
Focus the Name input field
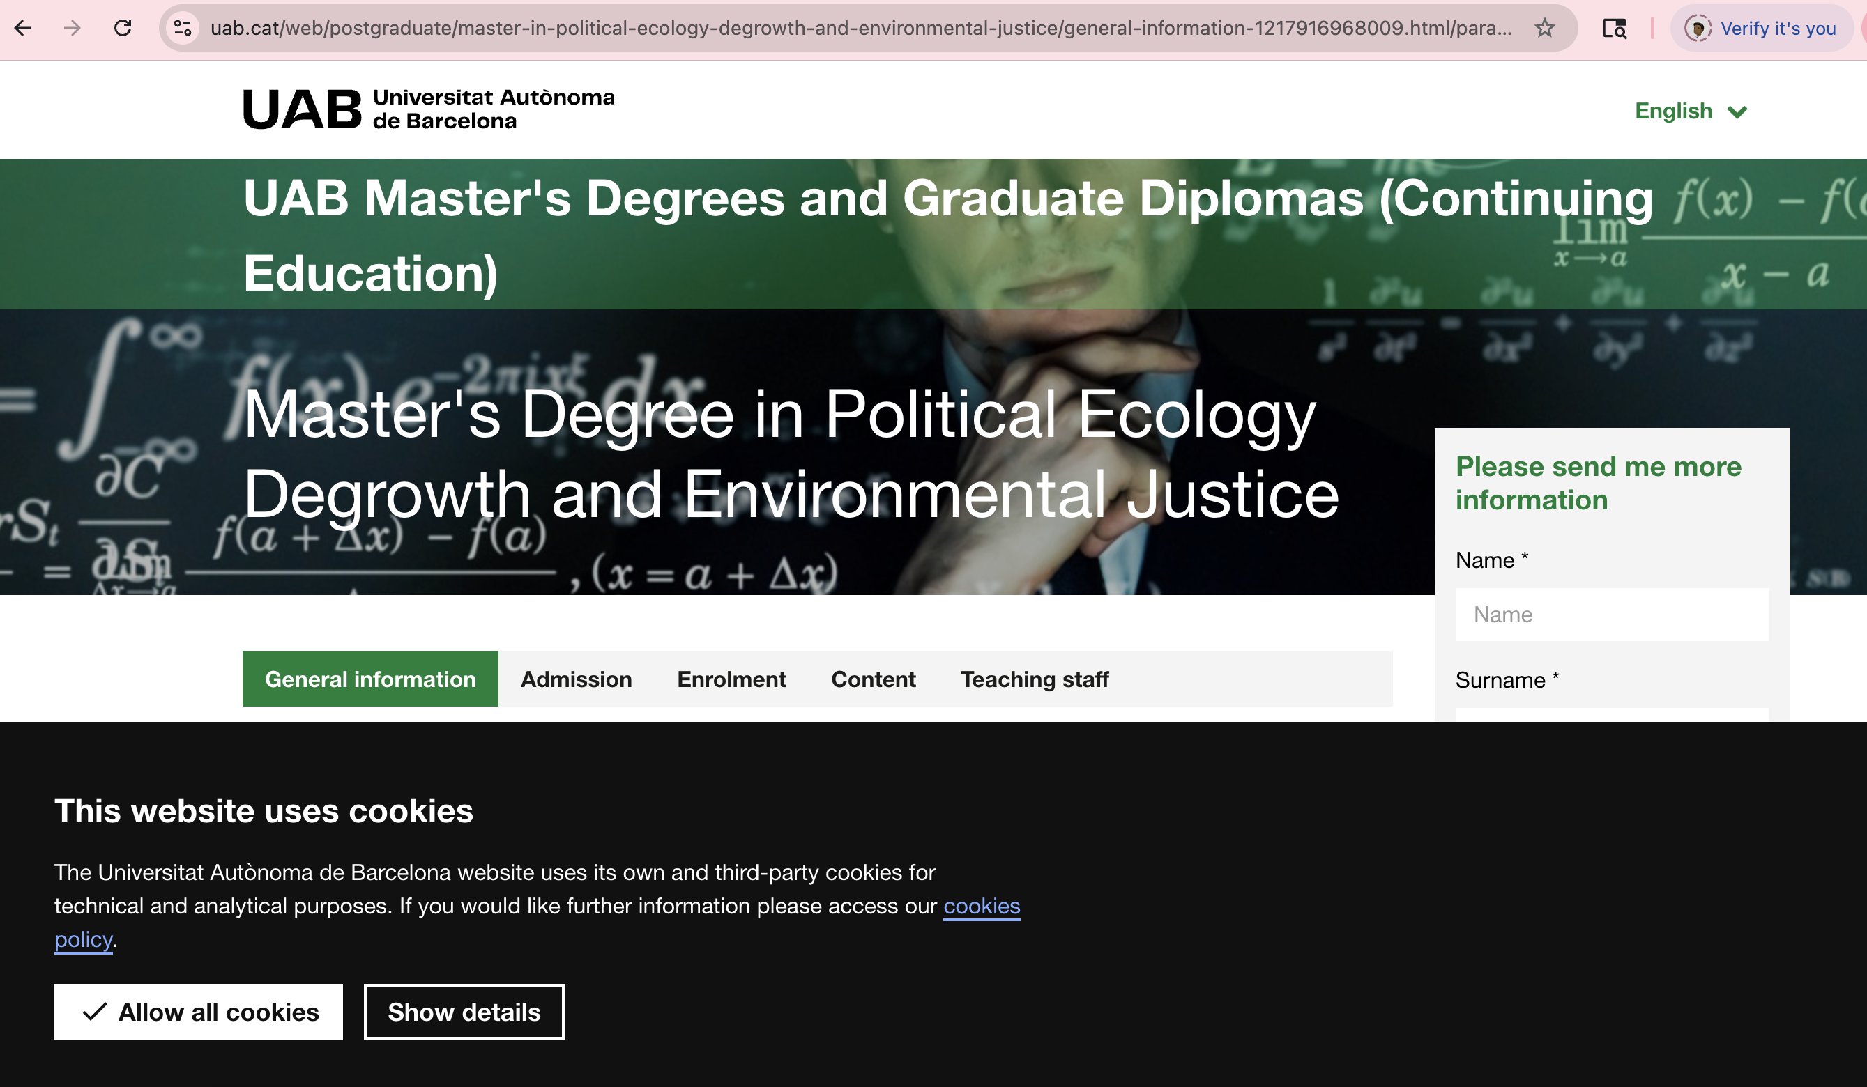[1612, 614]
